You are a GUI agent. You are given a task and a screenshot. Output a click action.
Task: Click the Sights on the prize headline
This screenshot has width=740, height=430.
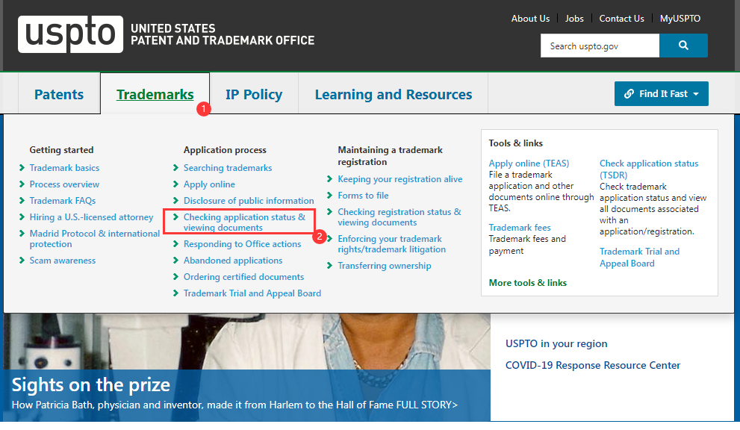90,385
